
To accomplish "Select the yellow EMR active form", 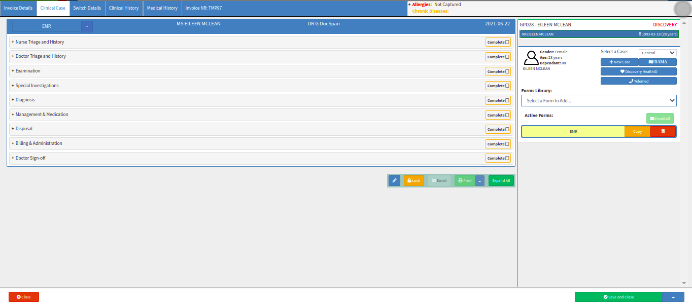I will point(573,131).
